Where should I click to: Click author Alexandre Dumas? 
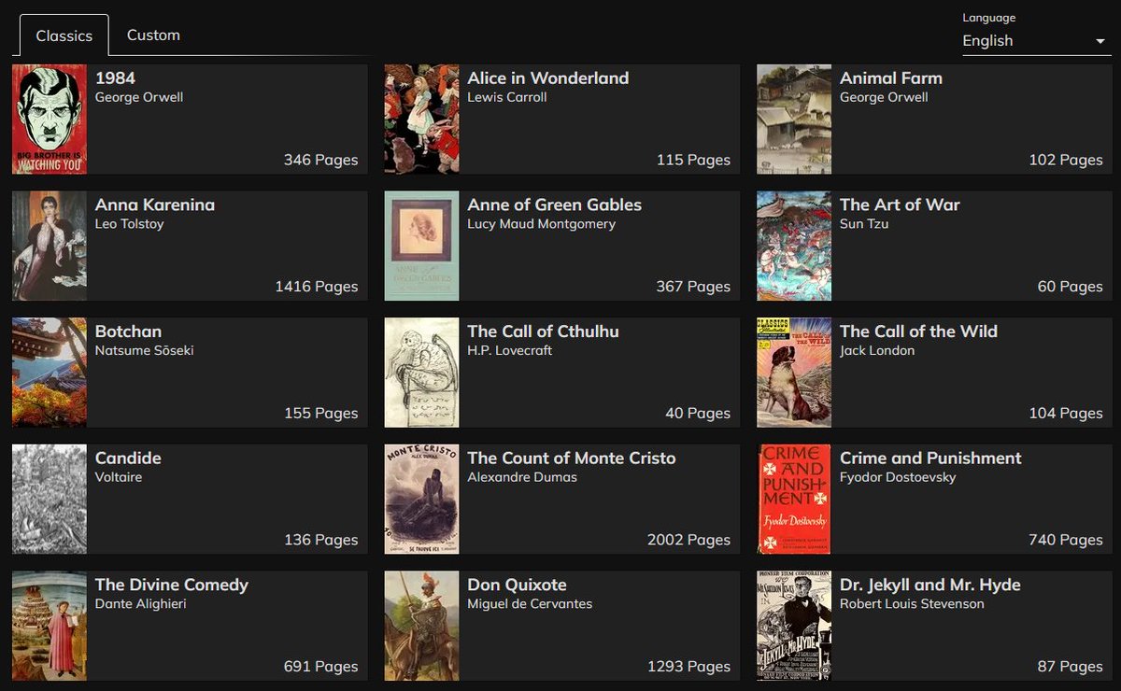(522, 477)
